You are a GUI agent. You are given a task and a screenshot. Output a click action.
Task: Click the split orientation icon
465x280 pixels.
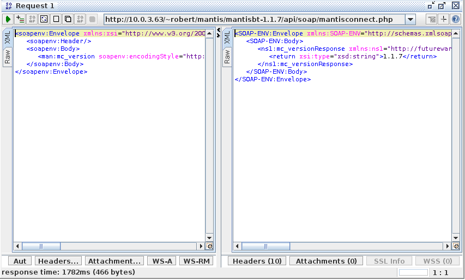pos(444,19)
